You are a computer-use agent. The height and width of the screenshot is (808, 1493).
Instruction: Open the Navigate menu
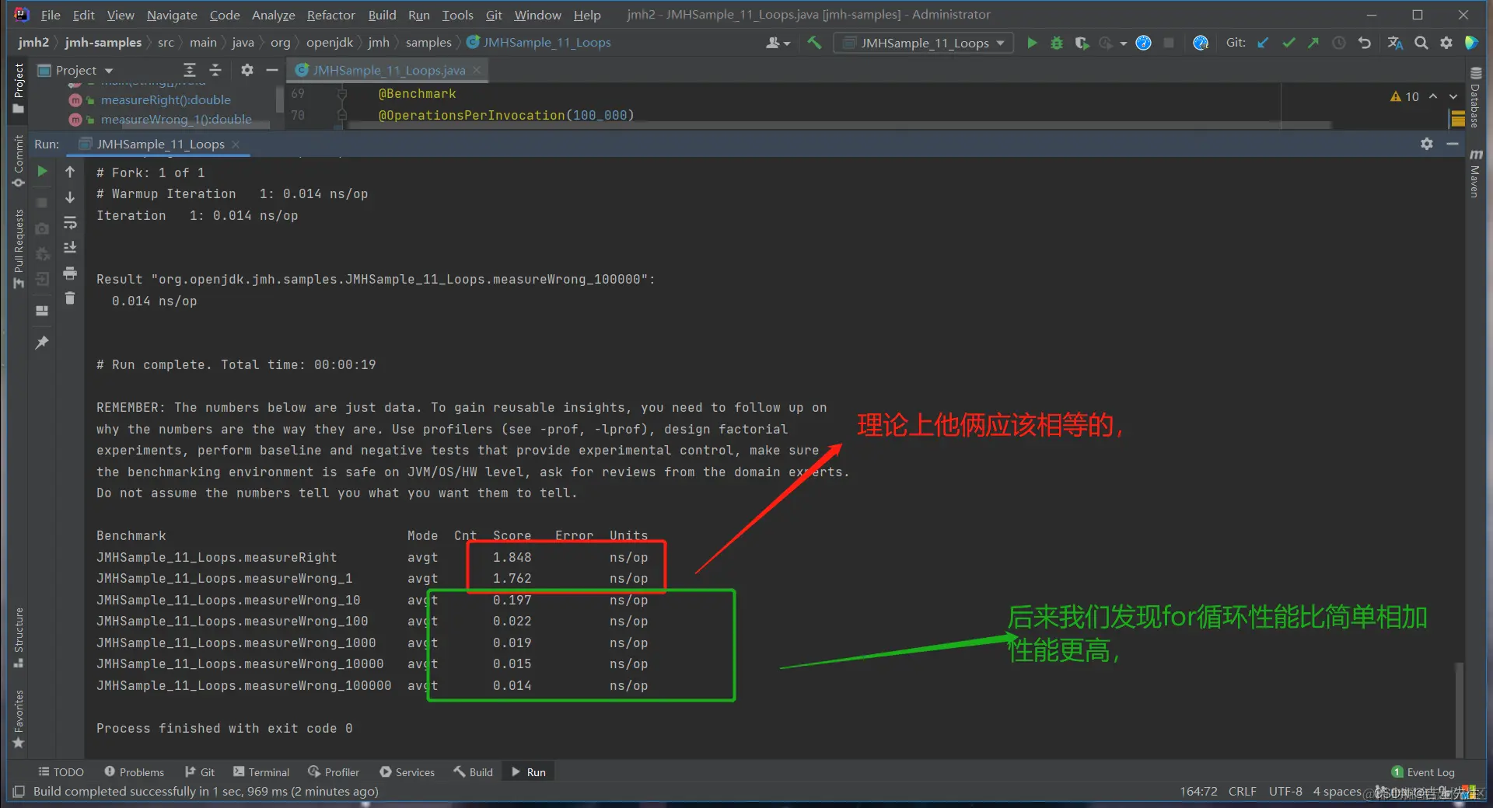click(x=172, y=15)
